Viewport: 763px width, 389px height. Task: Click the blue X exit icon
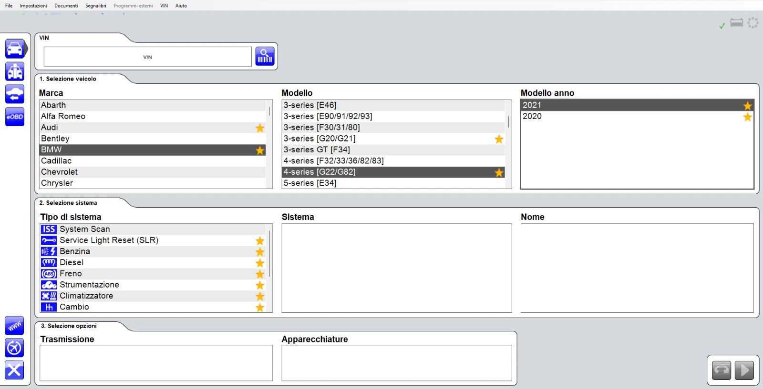coord(14,370)
